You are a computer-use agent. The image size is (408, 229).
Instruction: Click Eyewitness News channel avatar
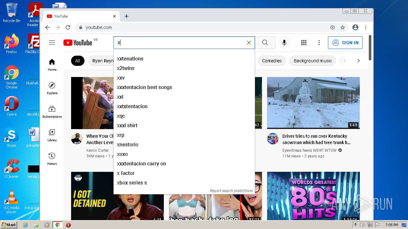click(273, 139)
